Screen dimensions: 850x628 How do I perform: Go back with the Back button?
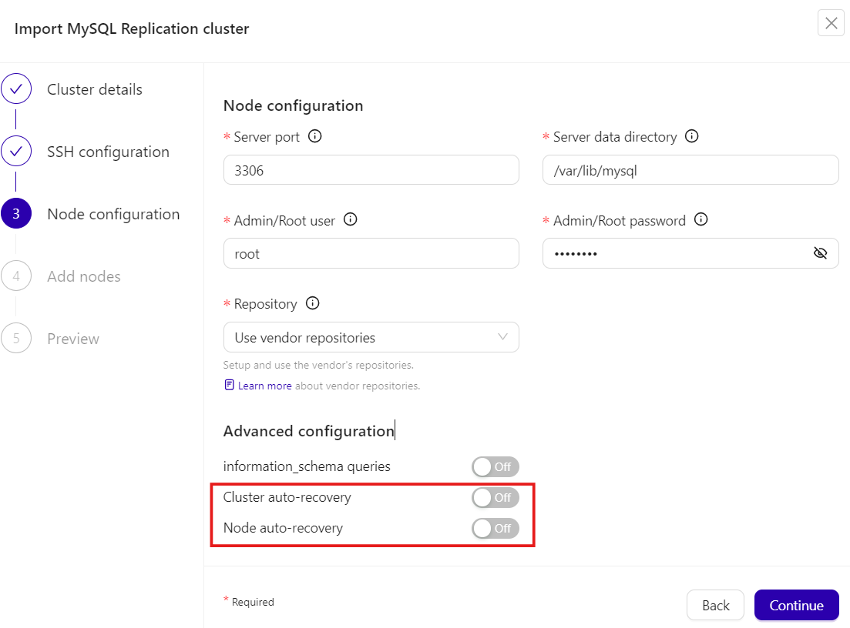pos(715,605)
